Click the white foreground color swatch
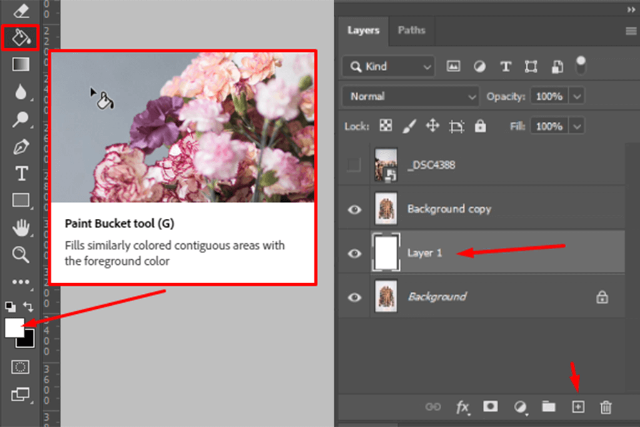Image resolution: width=640 pixels, height=427 pixels. (x=14, y=327)
